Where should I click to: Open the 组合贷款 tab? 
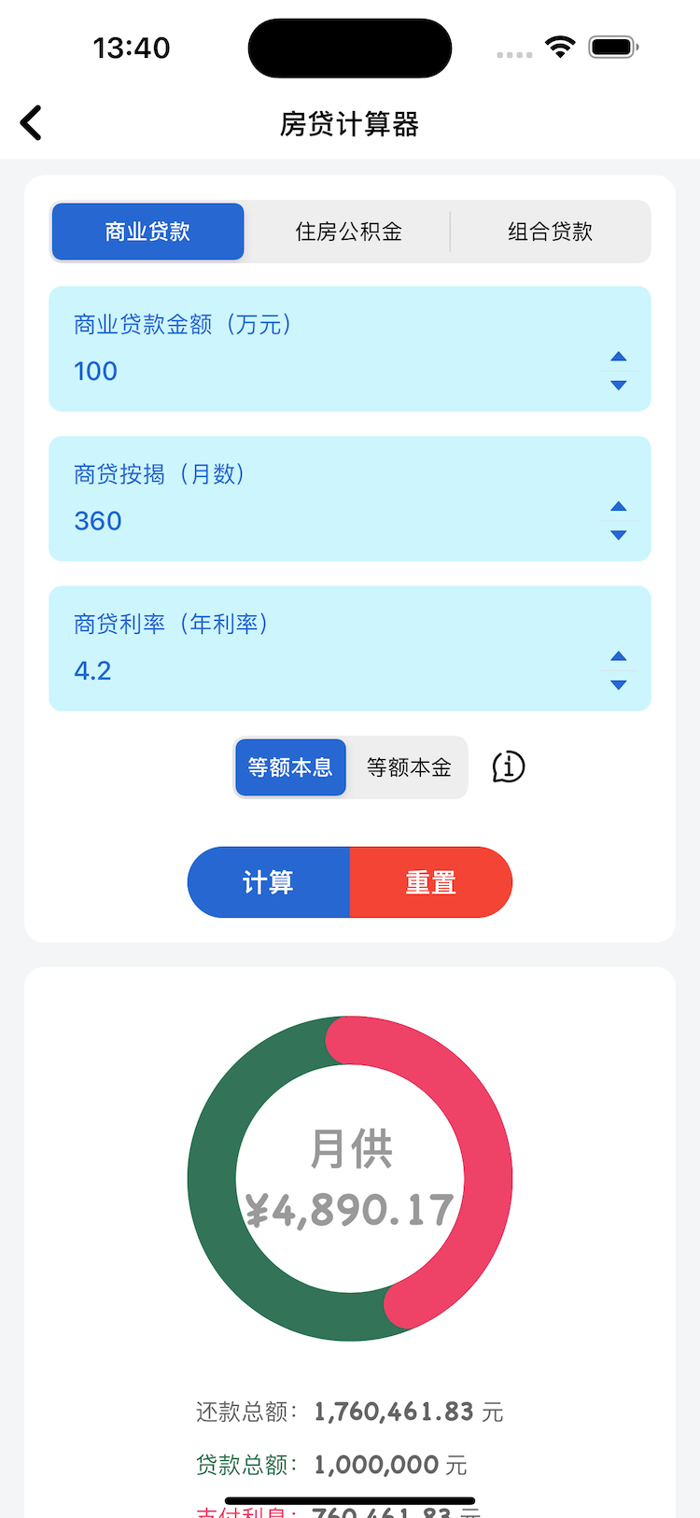coord(551,232)
